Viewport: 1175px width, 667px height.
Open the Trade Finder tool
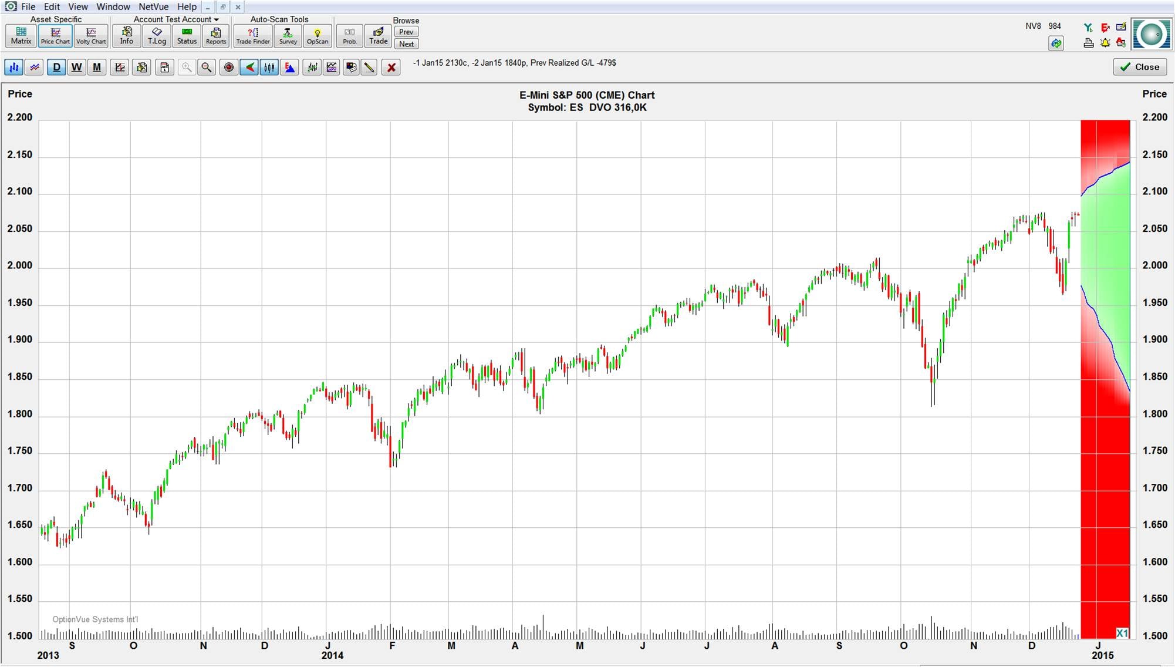253,35
